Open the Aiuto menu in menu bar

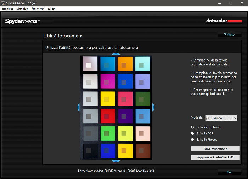[x=51, y=9]
